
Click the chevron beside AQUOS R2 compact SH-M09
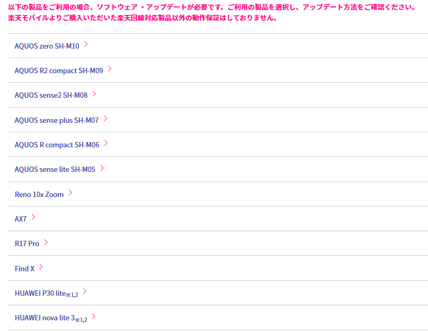click(110, 69)
